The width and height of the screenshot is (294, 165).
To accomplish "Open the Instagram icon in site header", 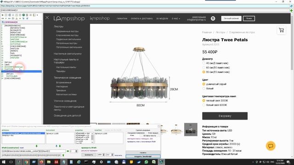I will point(213,18).
